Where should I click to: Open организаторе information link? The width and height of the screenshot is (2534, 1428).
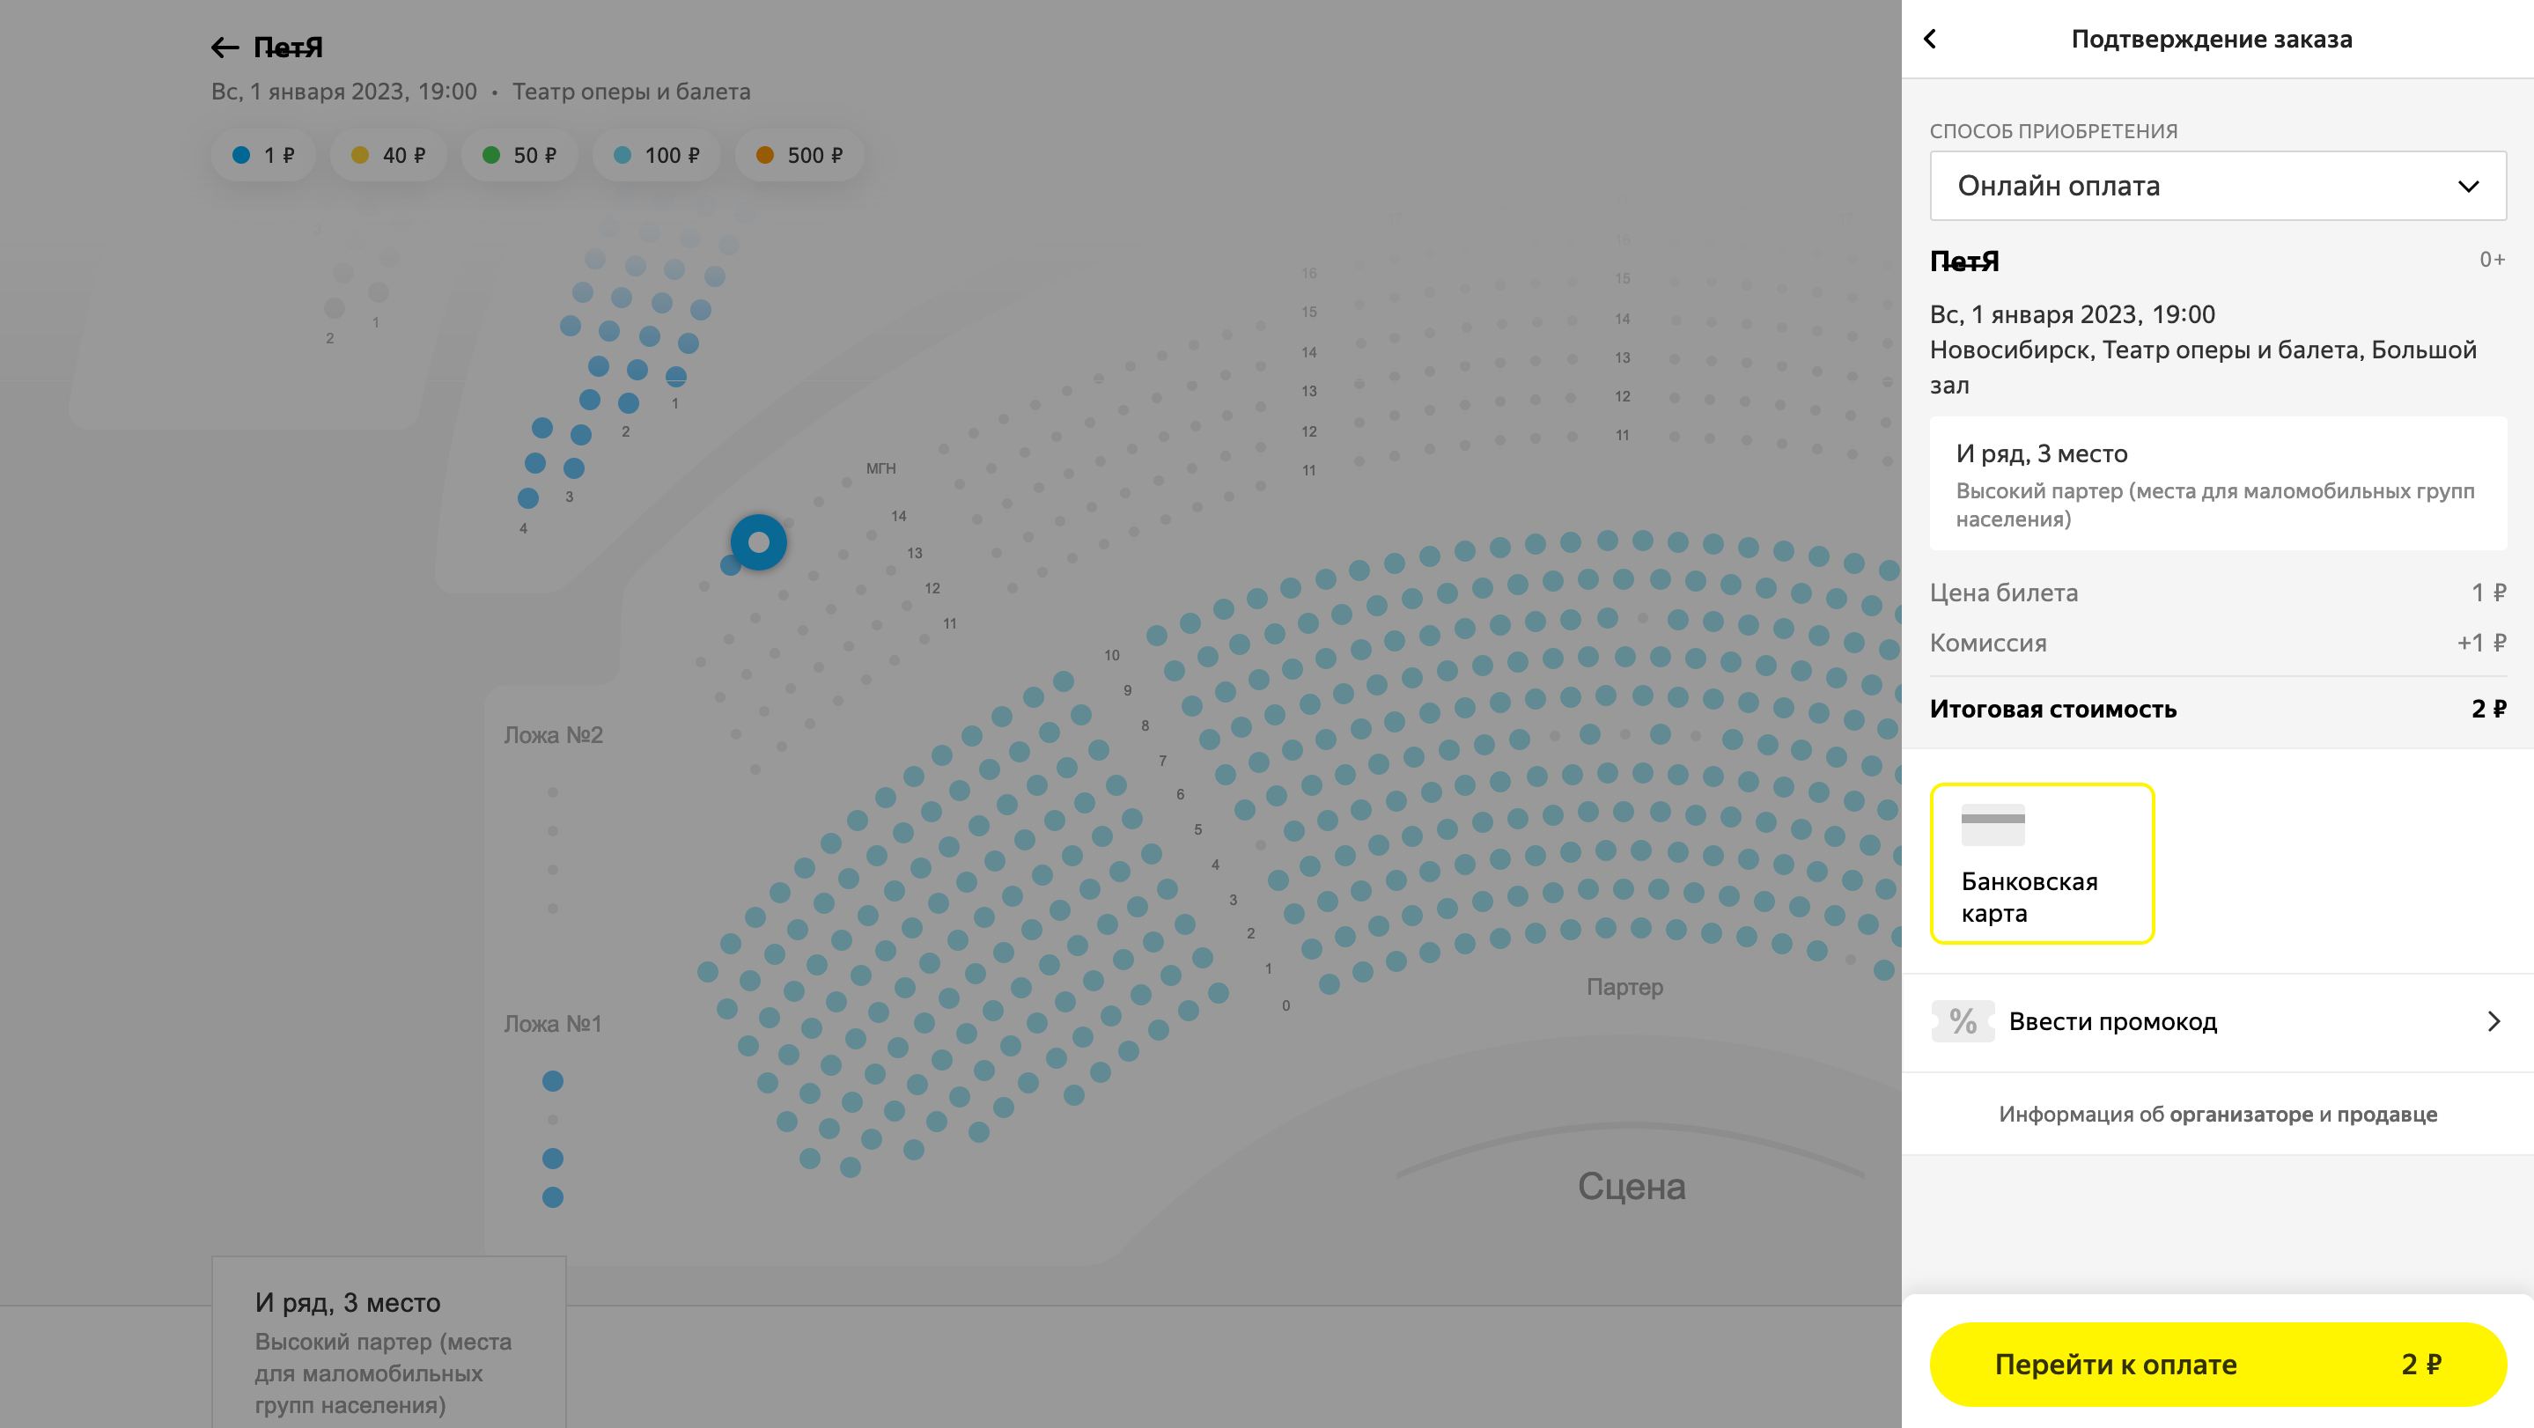(2241, 1115)
